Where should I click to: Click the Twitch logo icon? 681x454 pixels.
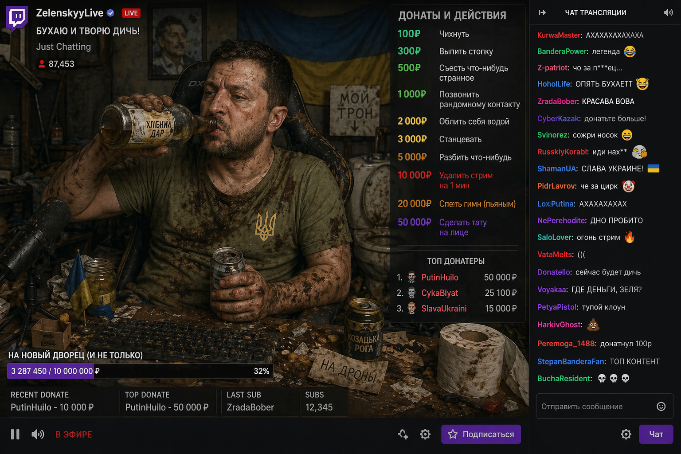pos(17,19)
